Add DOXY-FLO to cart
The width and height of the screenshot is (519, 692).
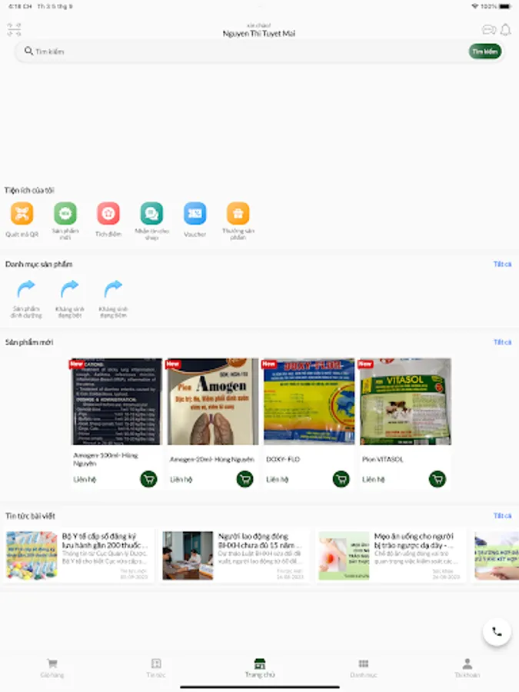341,479
